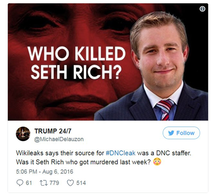Open the #DNCleak hashtag link
The height and width of the screenshot is (196, 215).
coord(121,153)
